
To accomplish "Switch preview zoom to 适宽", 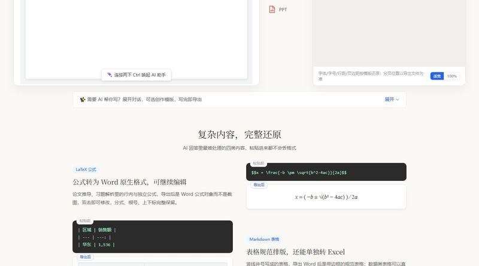I will (x=437, y=76).
